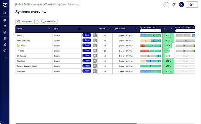The height and width of the screenshot is (124, 201).
Task: Sort by Type column arrow
Action: coord(79,29)
